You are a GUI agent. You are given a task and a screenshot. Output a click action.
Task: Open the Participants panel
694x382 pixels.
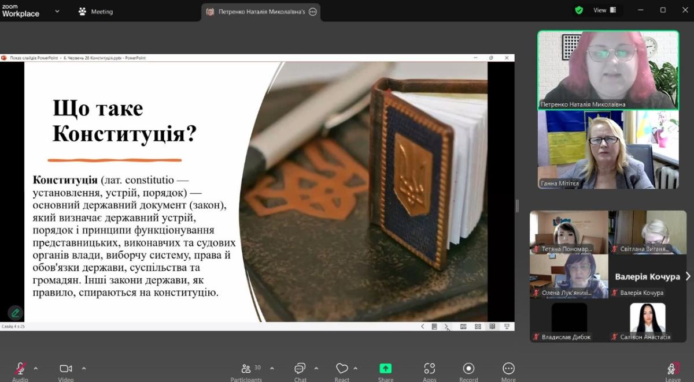coord(246,370)
